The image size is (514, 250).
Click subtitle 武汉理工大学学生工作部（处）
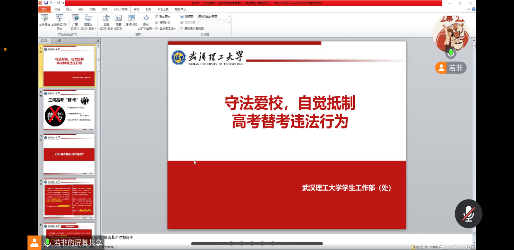(x=347, y=188)
